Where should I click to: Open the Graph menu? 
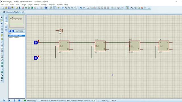(x=30, y=5)
